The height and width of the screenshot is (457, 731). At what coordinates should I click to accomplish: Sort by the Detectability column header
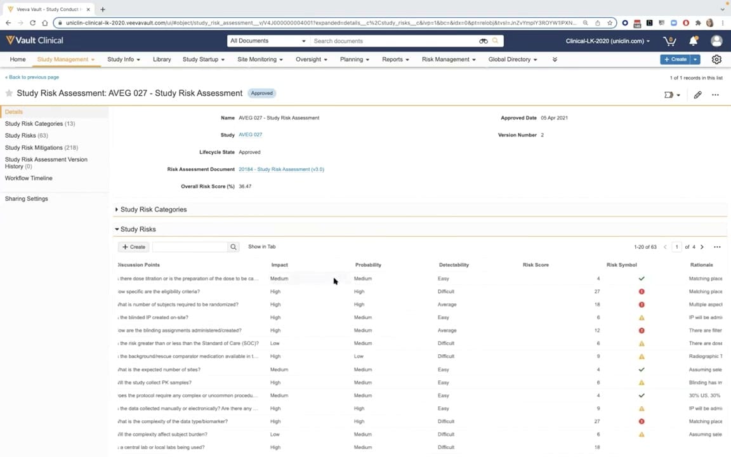454,265
